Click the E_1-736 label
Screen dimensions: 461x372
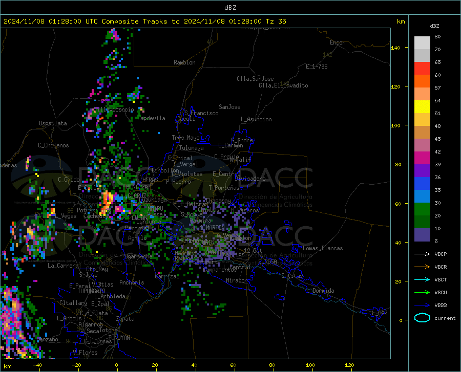(317, 67)
